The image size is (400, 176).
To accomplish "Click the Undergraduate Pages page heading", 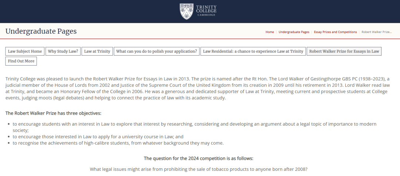I will coord(41,31).
